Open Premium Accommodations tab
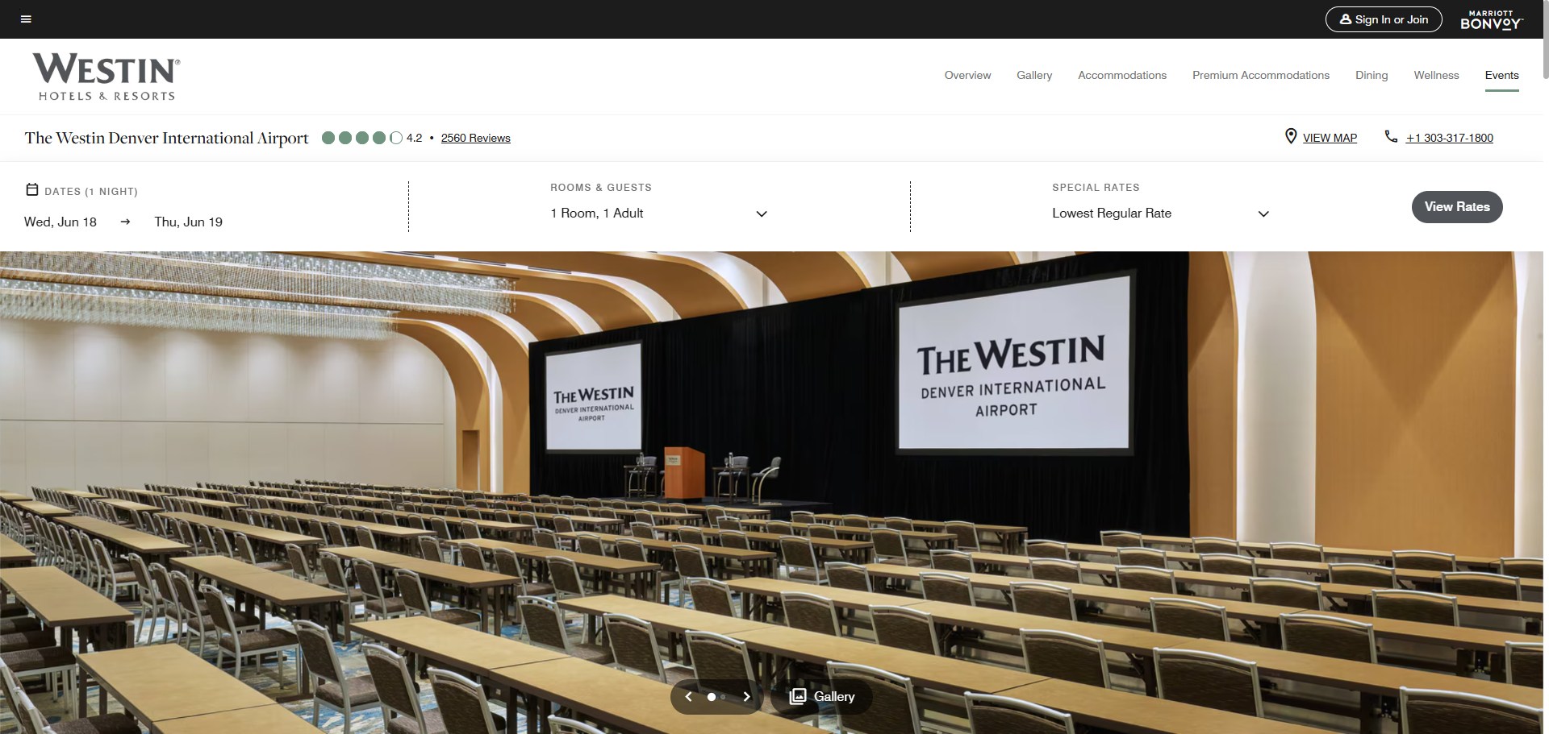The image size is (1549, 734). 1261,75
